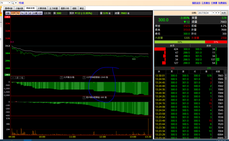229x141 pixels.
Task: Click the 交易屬性 link
Action: [206, 3]
